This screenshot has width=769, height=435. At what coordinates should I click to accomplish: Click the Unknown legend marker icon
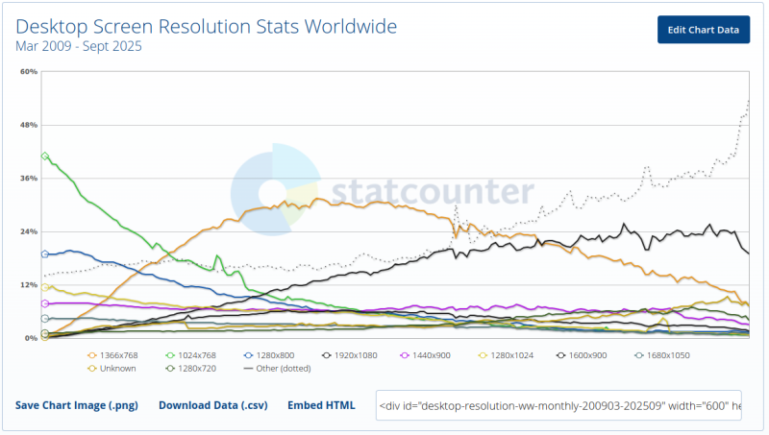tap(92, 368)
